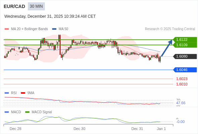This screenshot has width=198, height=134.
Task: Click the 9MA red legend swatch
Action: point(23,93)
